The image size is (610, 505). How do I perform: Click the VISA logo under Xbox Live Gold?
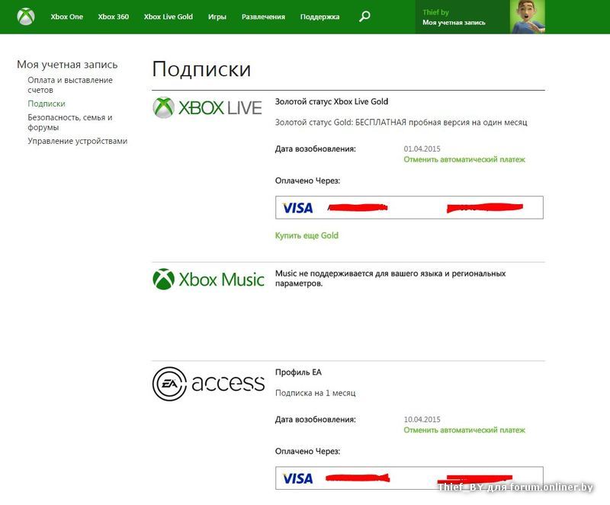(297, 208)
